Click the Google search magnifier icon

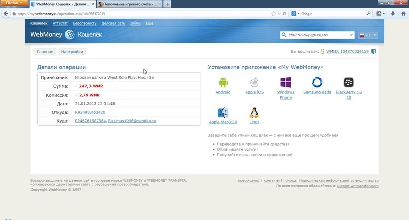pos(368,13)
